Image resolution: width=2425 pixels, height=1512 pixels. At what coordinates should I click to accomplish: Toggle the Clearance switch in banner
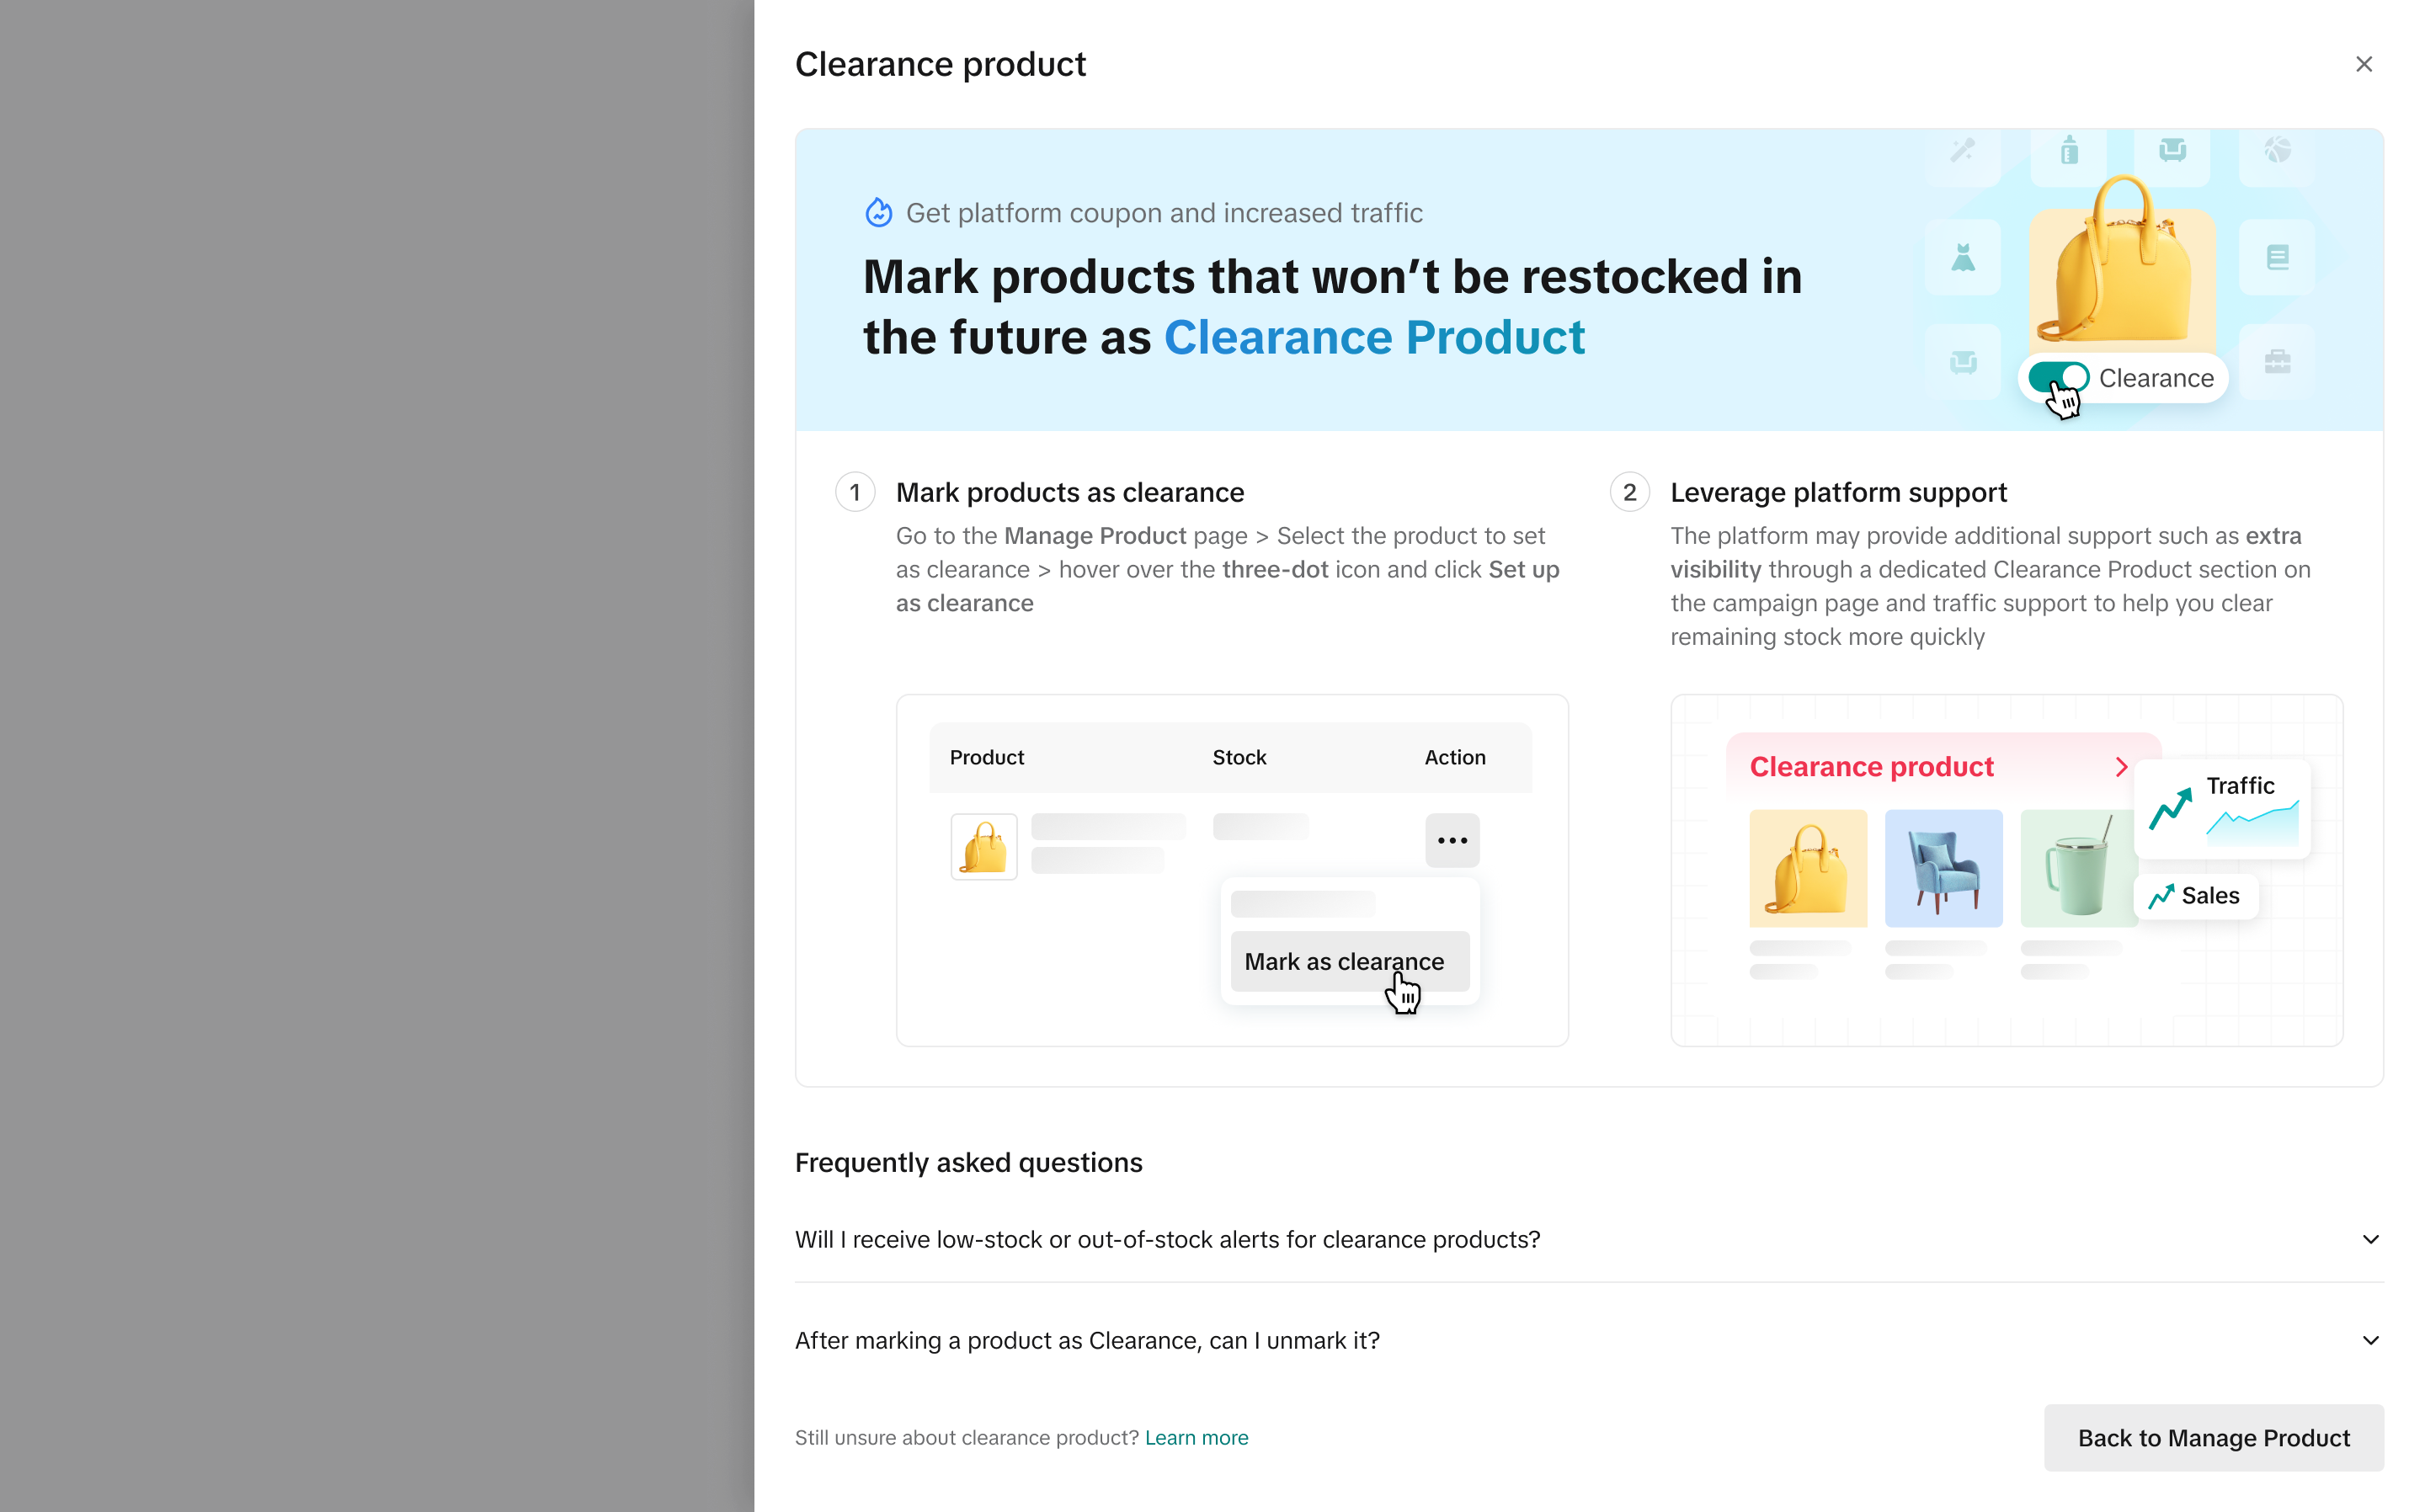coord(2058,378)
